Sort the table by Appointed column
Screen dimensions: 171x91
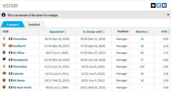point(58,32)
